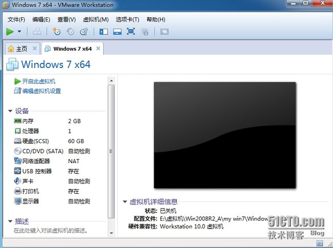The height and width of the screenshot is (248, 333).
Task: Click the 已关机 status text
Action: pos(168,211)
